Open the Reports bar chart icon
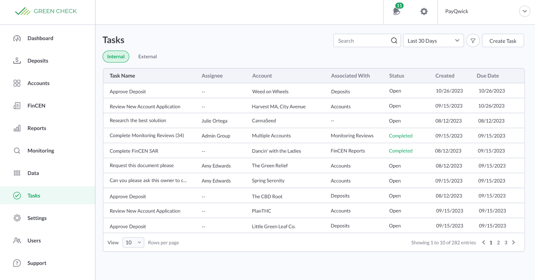 [17, 128]
